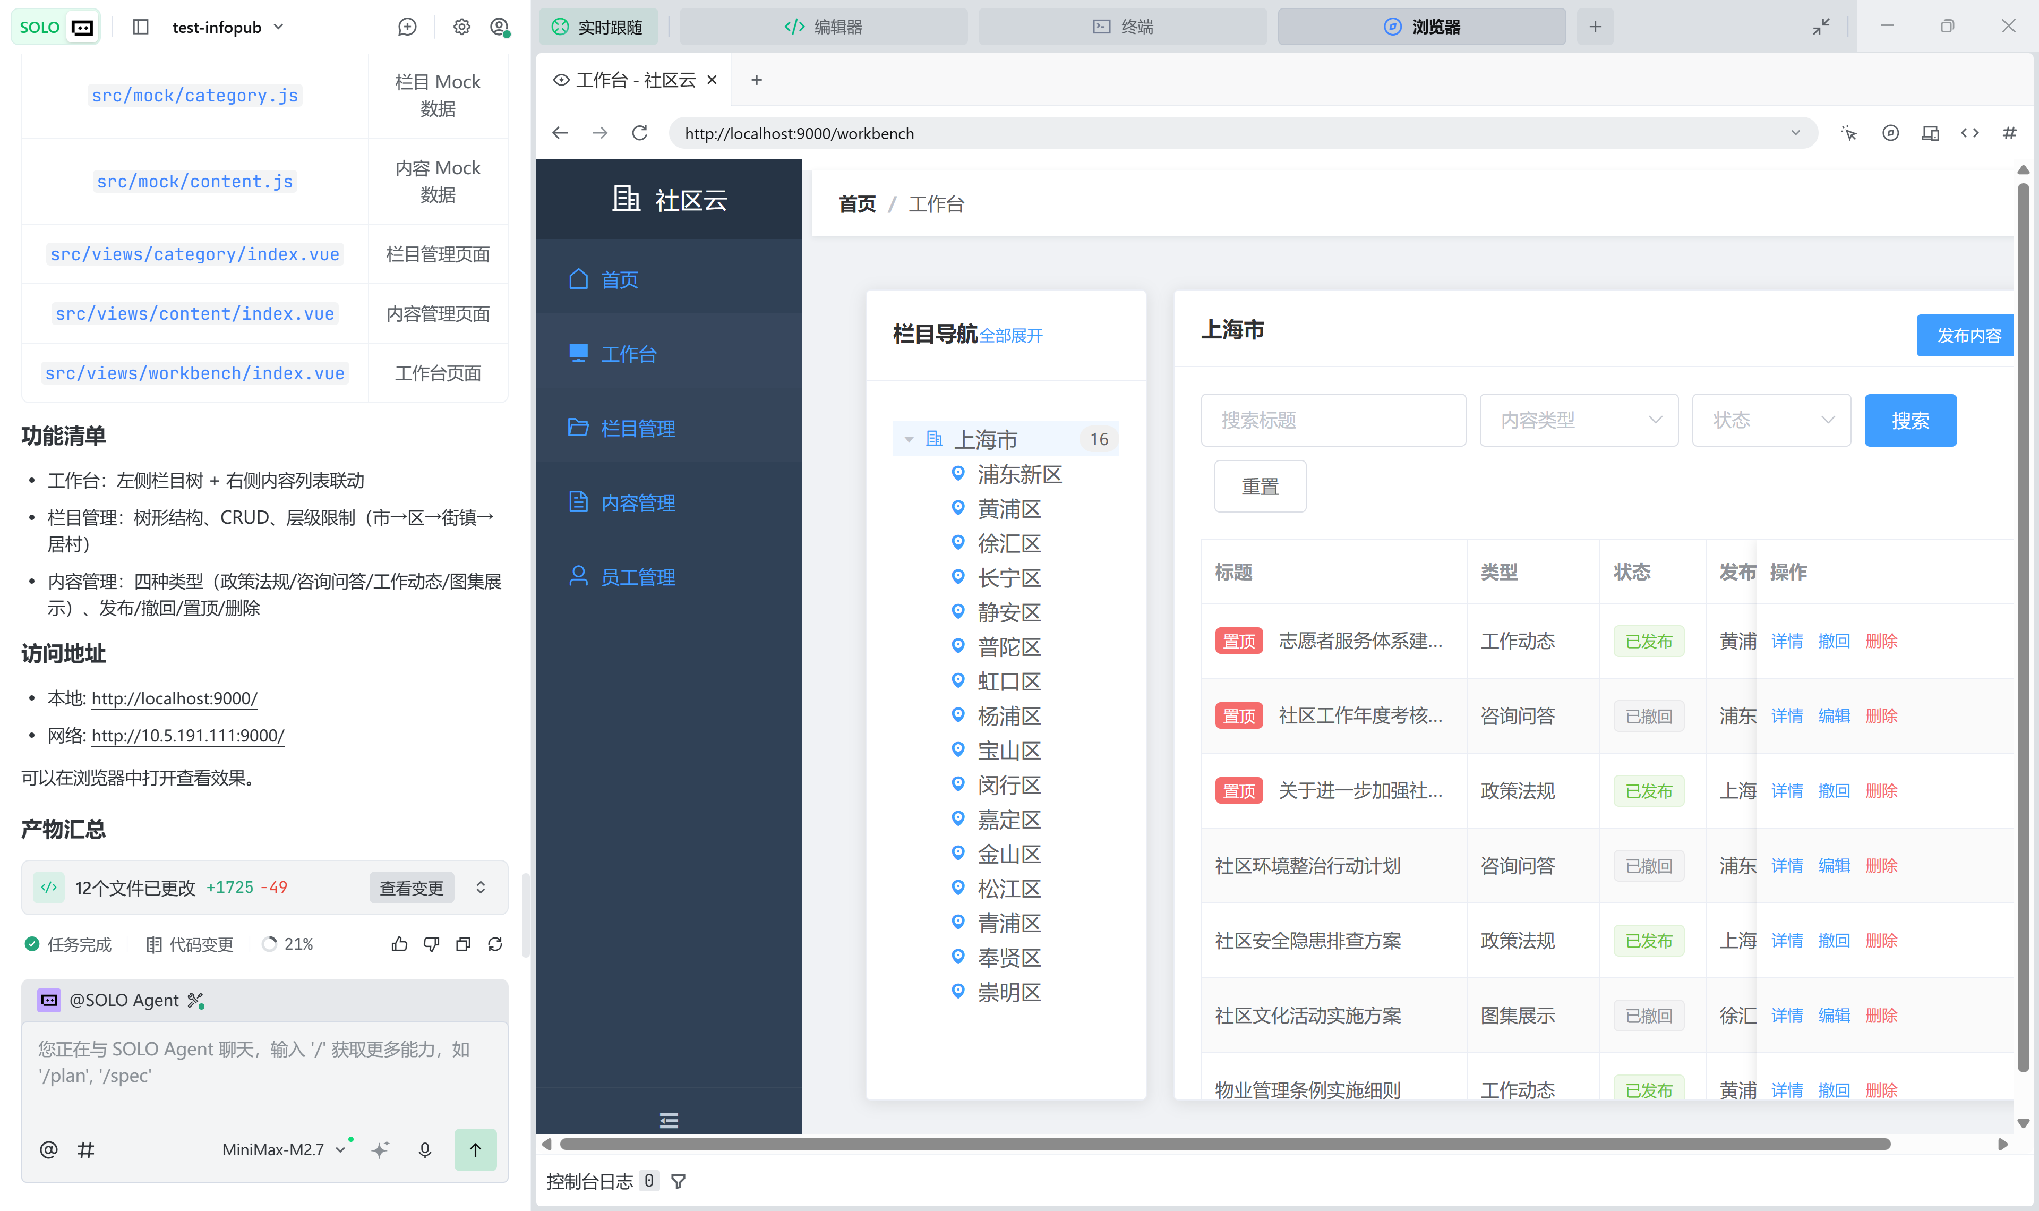Image resolution: width=2039 pixels, height=1211 pixels.
Task: Filter console logs with funnel icon
Action: 678,1181
